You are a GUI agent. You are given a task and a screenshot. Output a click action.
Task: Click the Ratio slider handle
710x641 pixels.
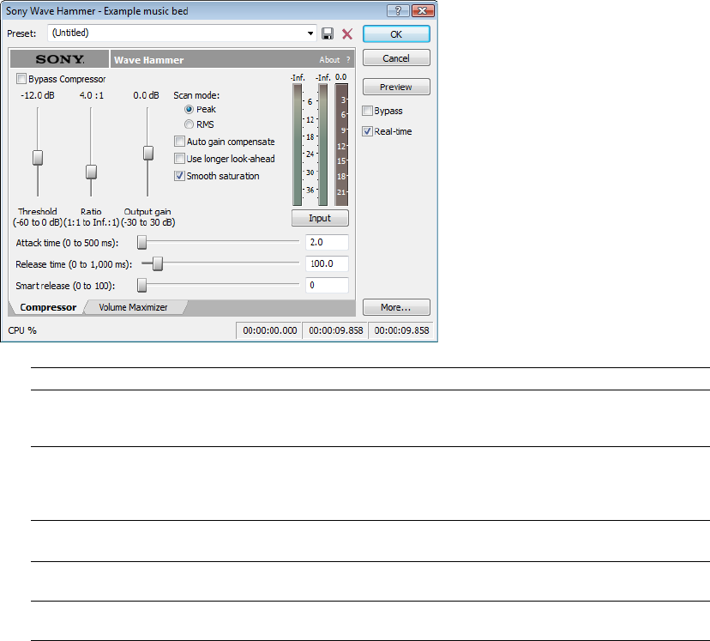91,172
